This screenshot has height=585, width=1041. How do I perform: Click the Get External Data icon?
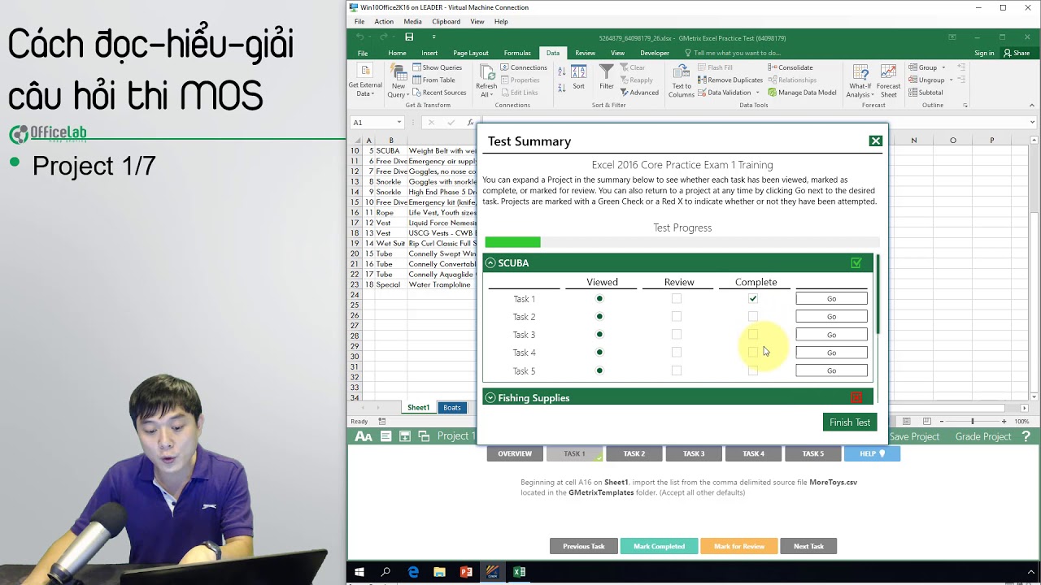point(364,80)
